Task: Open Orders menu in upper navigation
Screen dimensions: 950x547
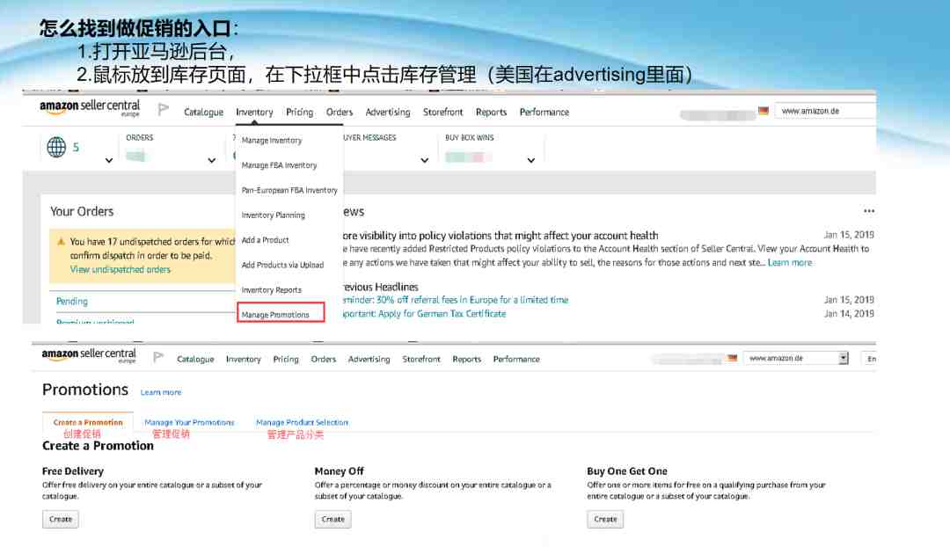Action: pyautogui.click(x=340, y=112)
